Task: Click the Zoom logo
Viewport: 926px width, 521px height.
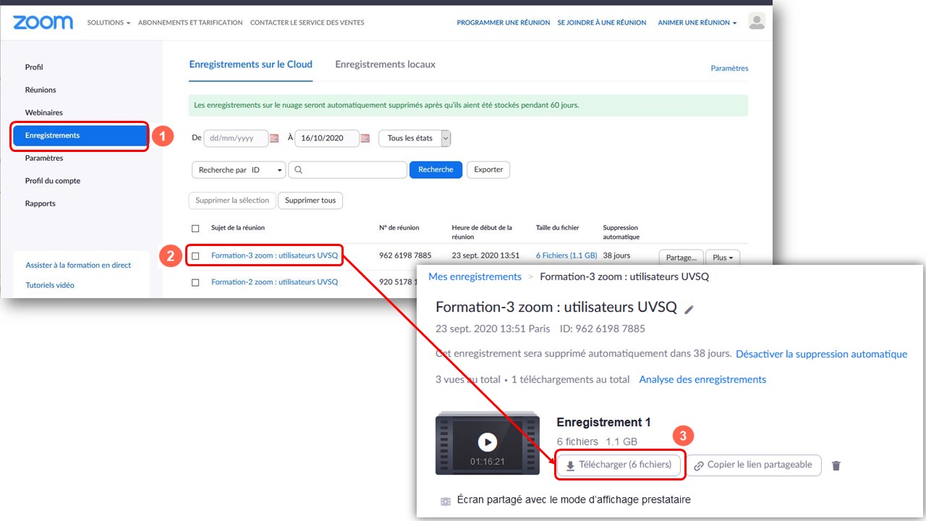Action: pyautogui.click(x=43, y=22)
